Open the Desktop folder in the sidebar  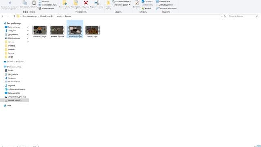pyautogui.click(x=11, y=46)
